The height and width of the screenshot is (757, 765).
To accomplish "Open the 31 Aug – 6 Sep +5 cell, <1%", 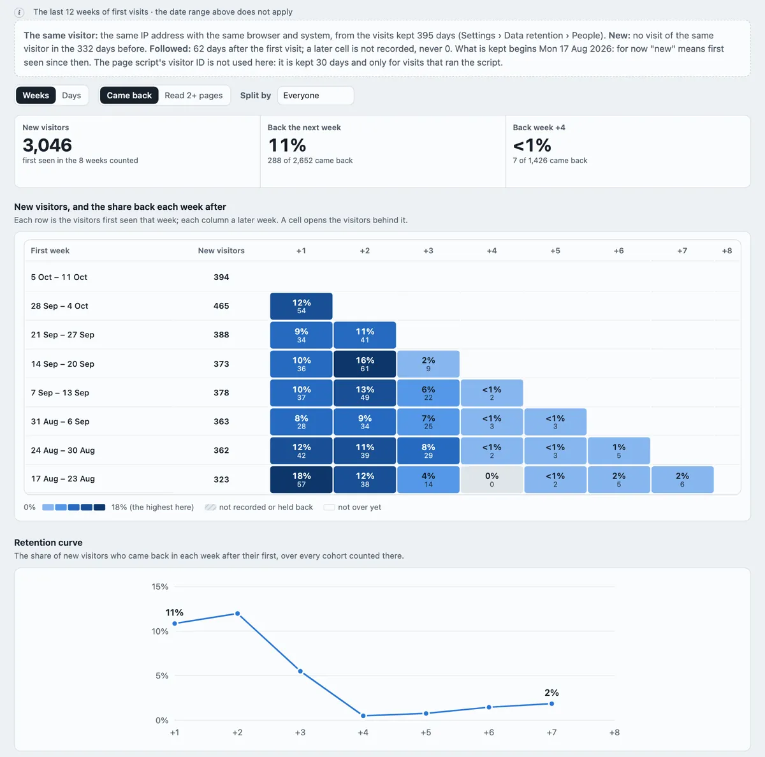I will tap(555, 422).
